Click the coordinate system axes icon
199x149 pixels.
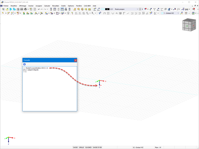[x=182, y=13]
